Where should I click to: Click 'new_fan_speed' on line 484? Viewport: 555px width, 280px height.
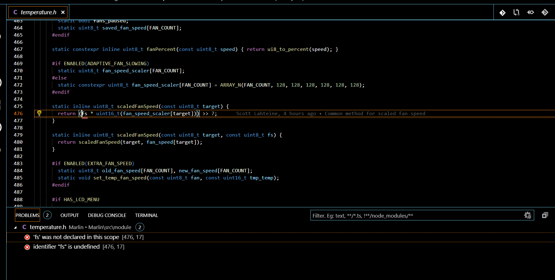(x=198, y=171)
